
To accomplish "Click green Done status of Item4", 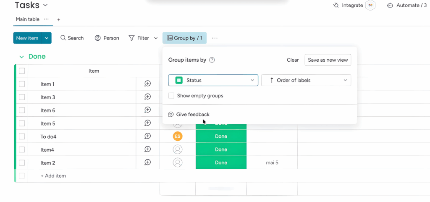I will (221, 150).
